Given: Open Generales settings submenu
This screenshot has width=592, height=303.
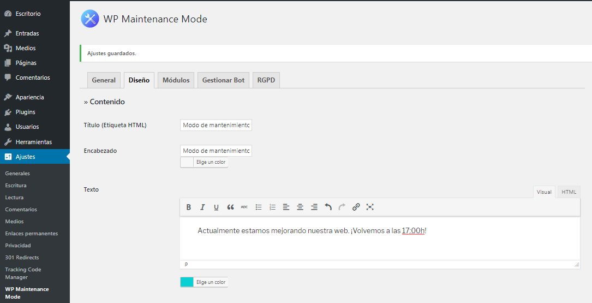Looking at the screenshot, I should (x=17, y=174).
